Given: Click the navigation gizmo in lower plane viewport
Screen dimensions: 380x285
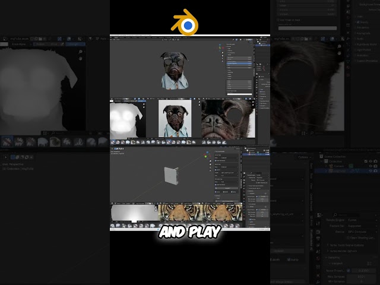Looking at the screenshot, I should [x=206, y=155].
